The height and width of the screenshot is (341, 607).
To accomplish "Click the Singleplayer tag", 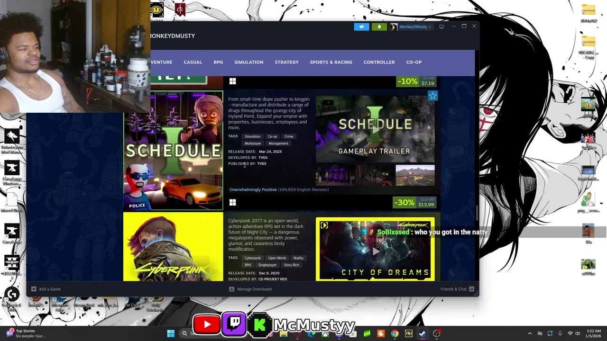I will click(x=267, y=265).
